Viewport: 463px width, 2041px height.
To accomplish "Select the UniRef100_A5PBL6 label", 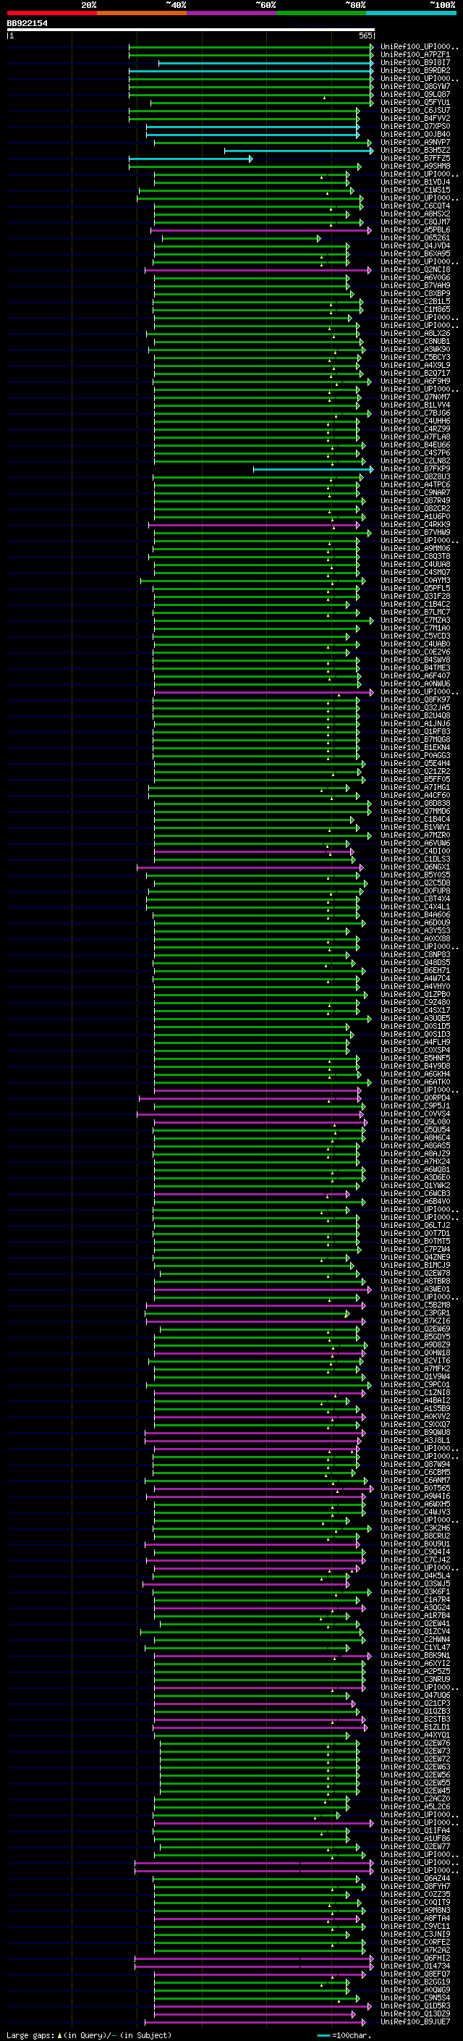I will pyautogui.click(x=415, y=230).
